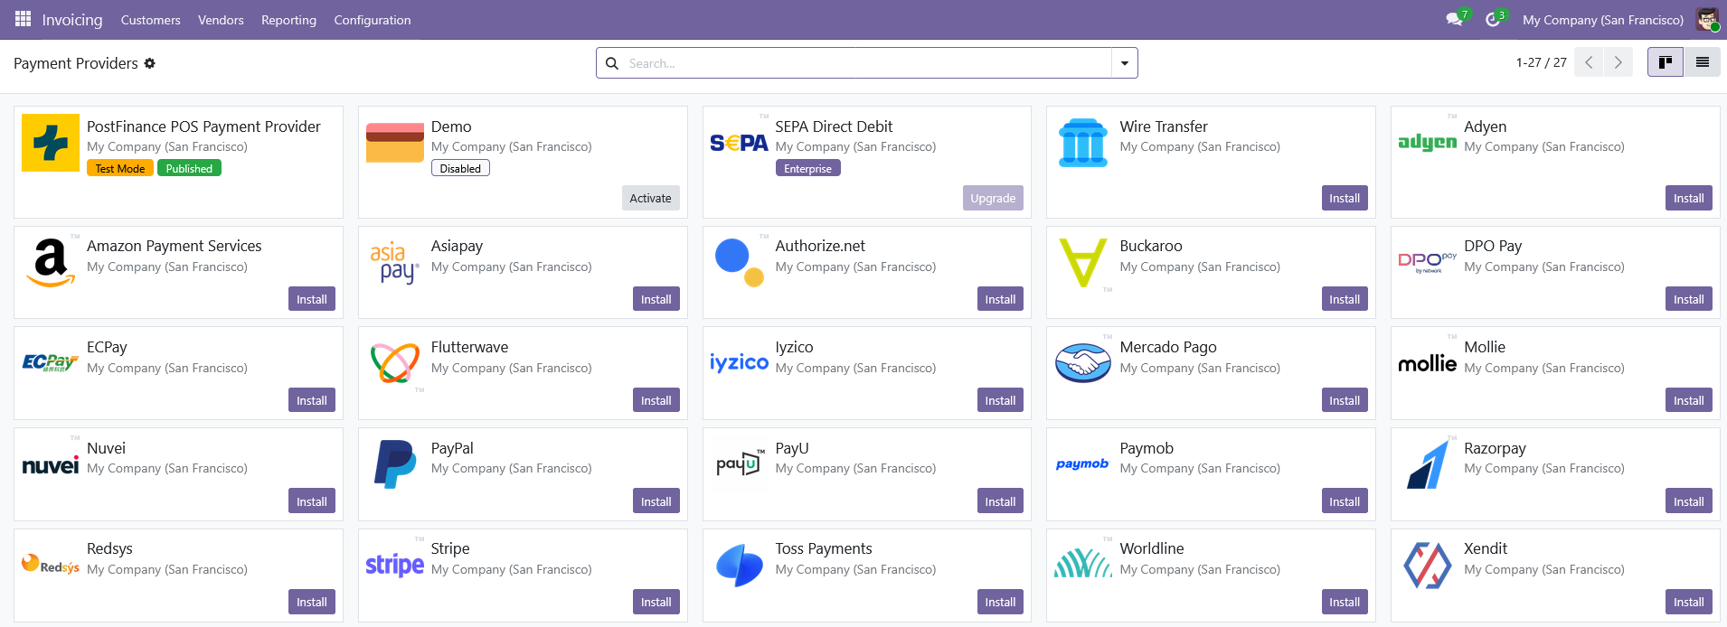1727x627 pixels.
Task: Open the Payment Providers gear settings
Action: coord(150,63)
